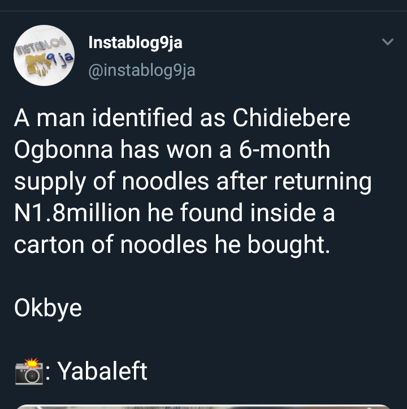This screenshot has height=409, width=407.
Task: Click the Instablog9ja display name
Action: click(x=136, y=42)
